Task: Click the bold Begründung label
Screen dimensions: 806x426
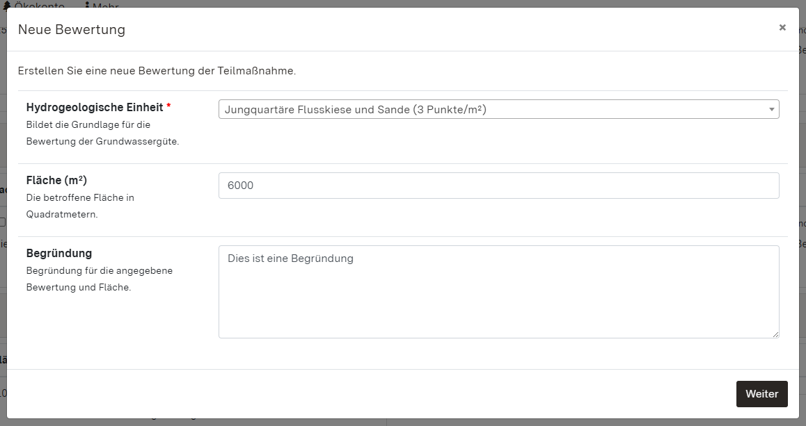Action: tap(59, 254)
